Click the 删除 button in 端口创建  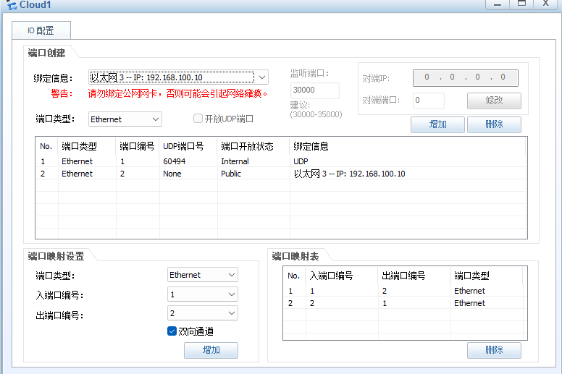point(494,124)
